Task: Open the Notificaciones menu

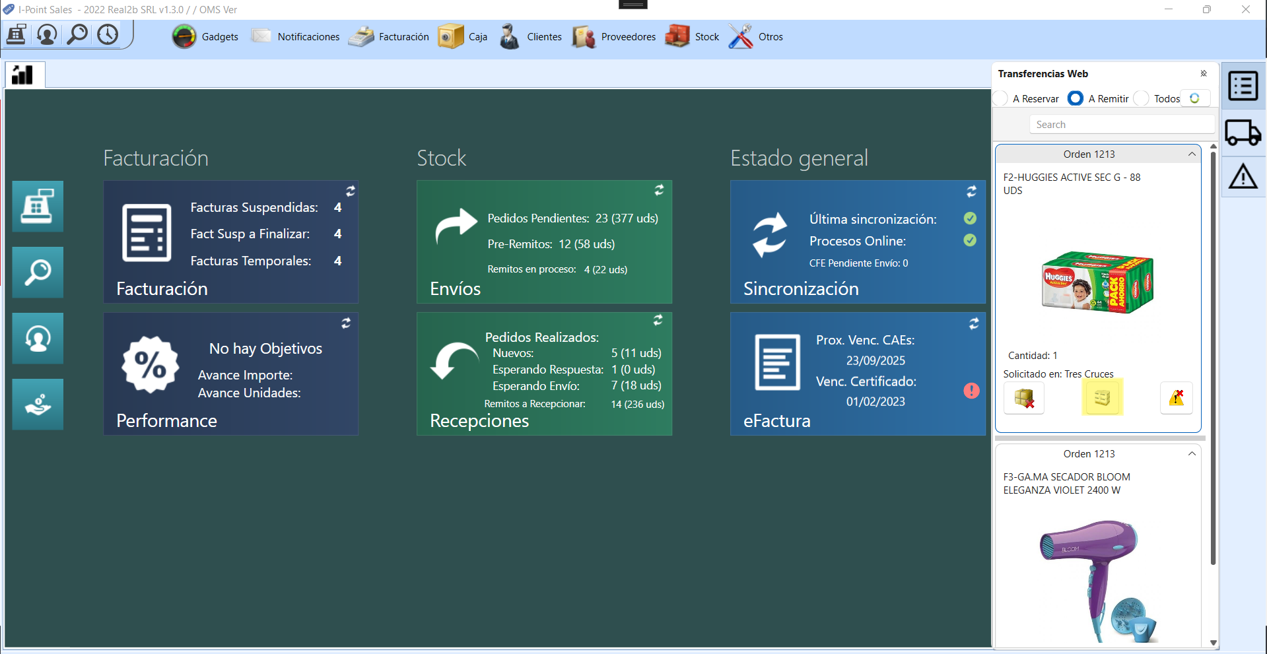Action: pyautogui.click(x=295, y=37)
